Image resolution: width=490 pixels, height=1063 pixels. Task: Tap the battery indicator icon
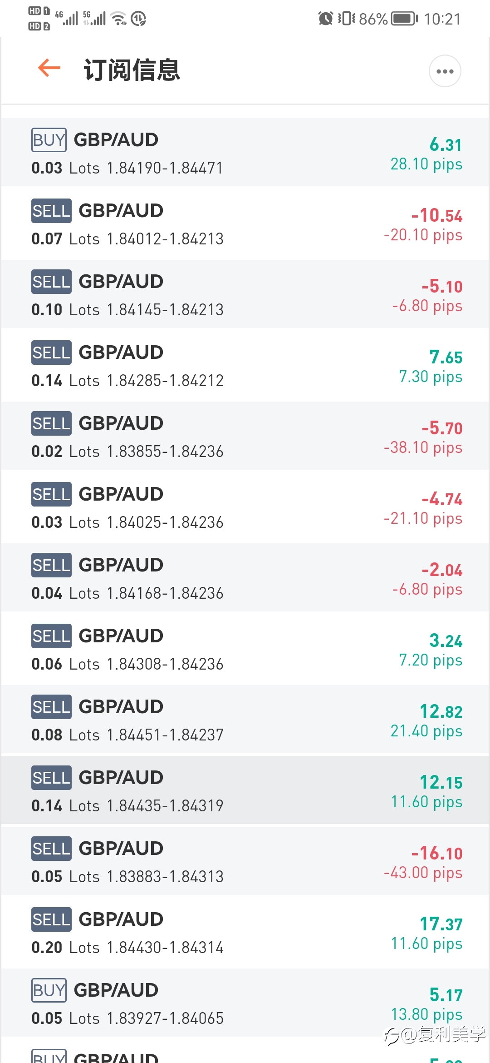point(405,19)
